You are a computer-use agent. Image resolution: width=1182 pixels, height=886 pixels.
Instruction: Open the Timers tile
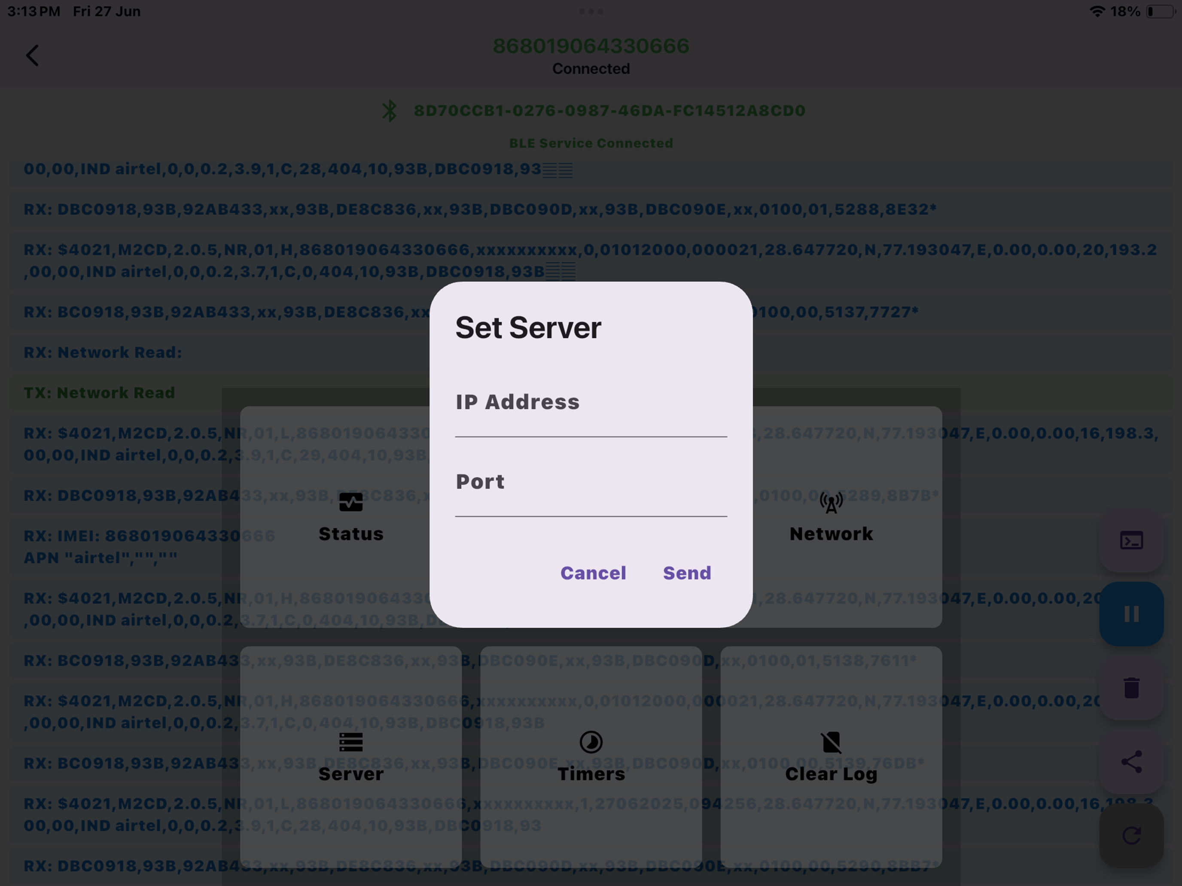[591, 757]
